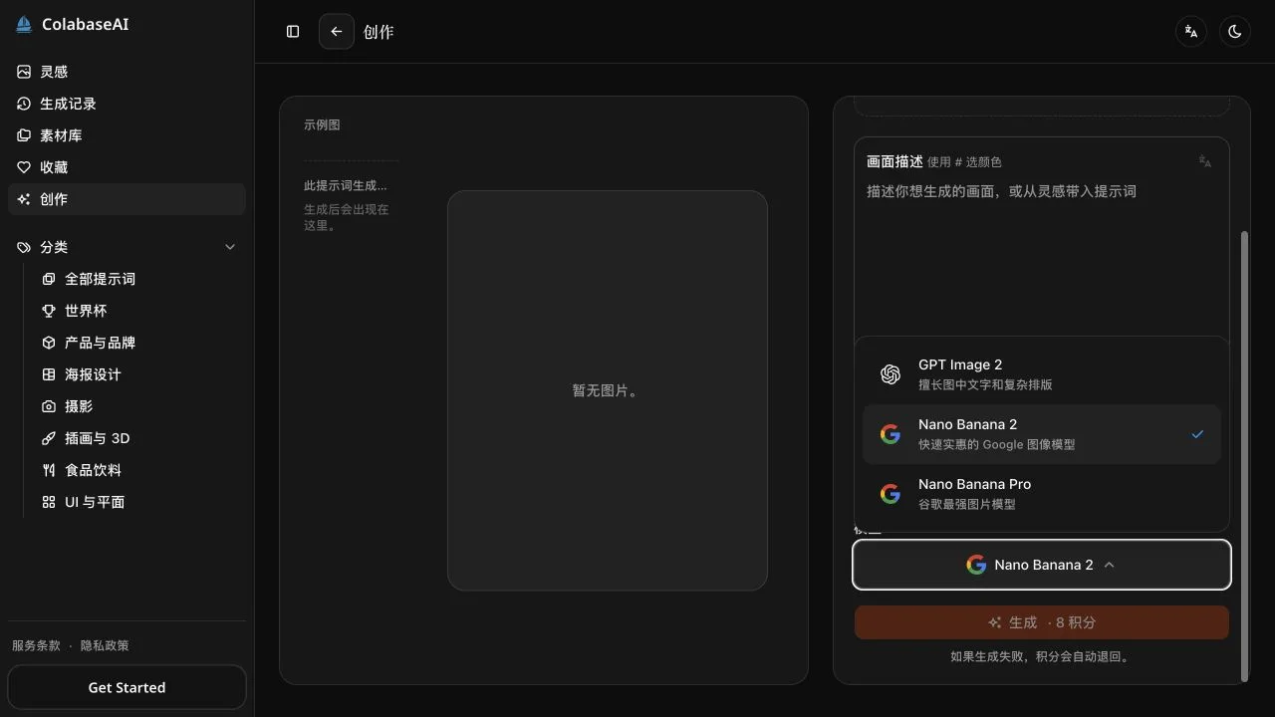Close the Nano Banana 2 model dropdown
The image size is (1275, 717).
1042,565
